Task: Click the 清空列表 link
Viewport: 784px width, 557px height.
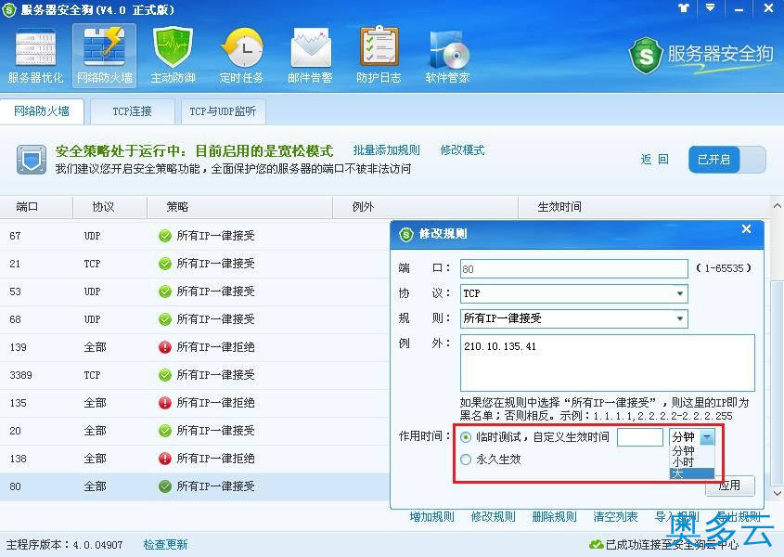Action: (615, 517)
